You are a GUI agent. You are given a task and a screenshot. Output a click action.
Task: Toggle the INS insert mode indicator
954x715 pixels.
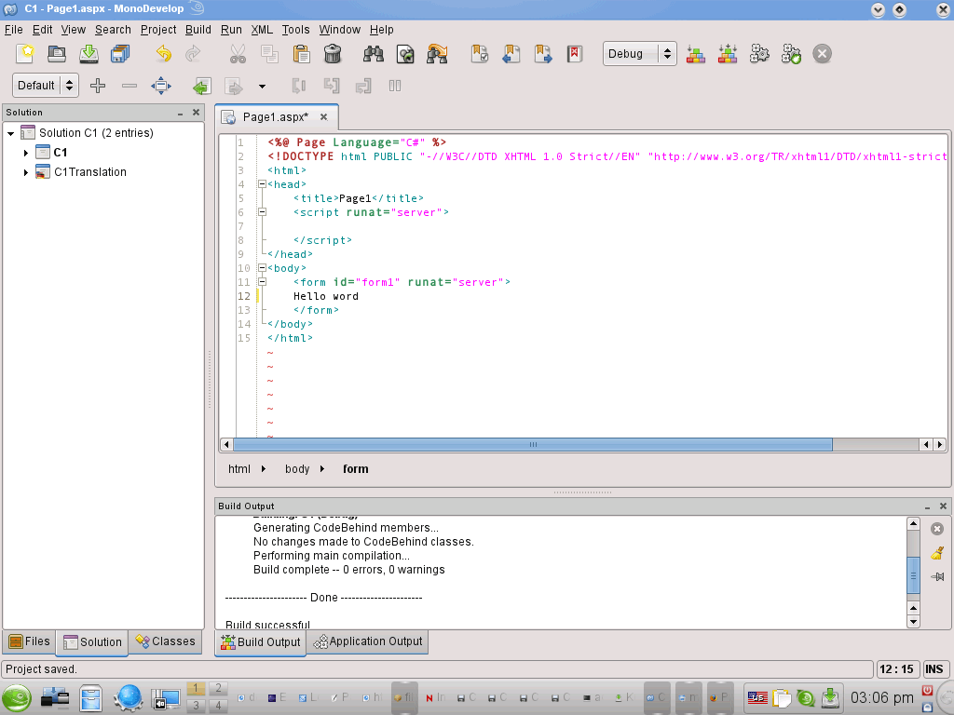pos(934,669)
